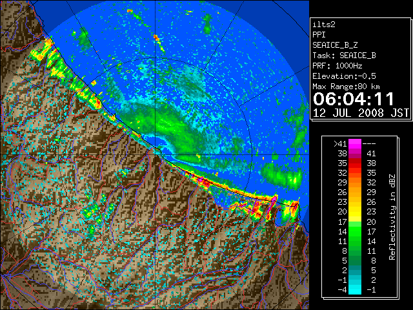Viewport: 413px width, 310px height.
Task: Click the '---' legend label
Action: coord(369,143)
